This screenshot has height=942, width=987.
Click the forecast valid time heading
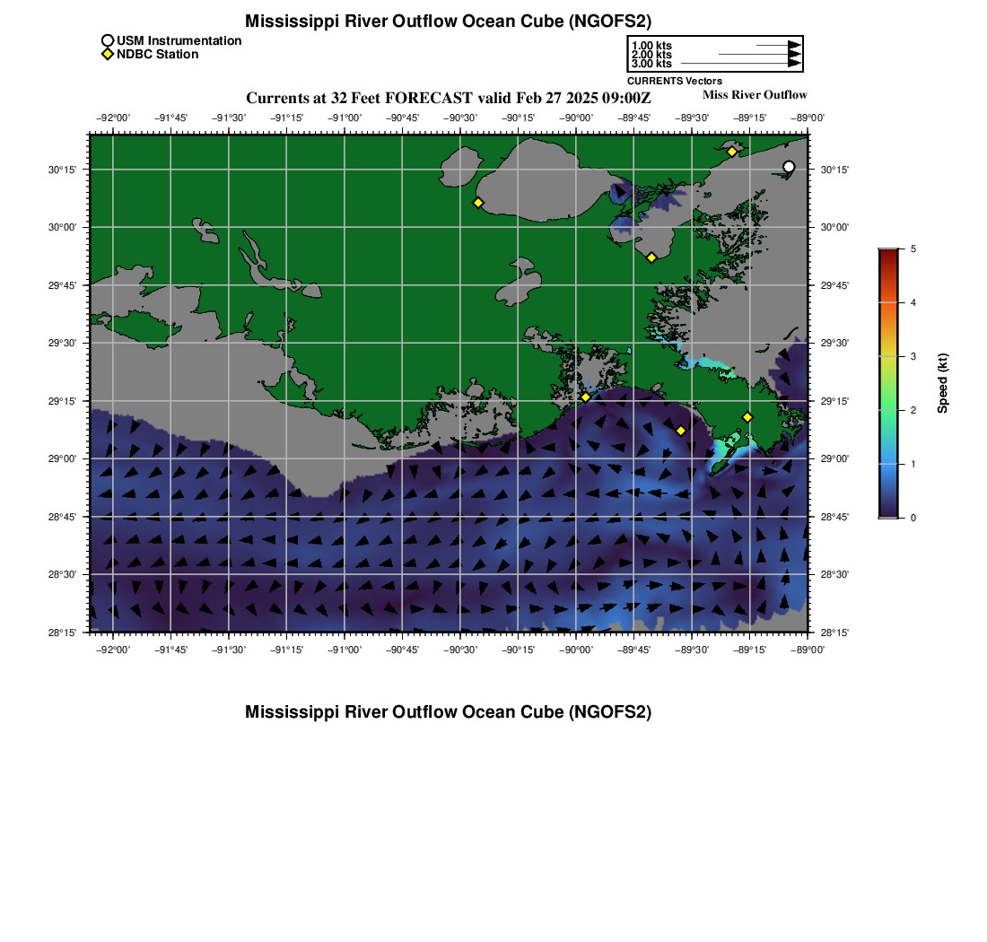(449, 97)
